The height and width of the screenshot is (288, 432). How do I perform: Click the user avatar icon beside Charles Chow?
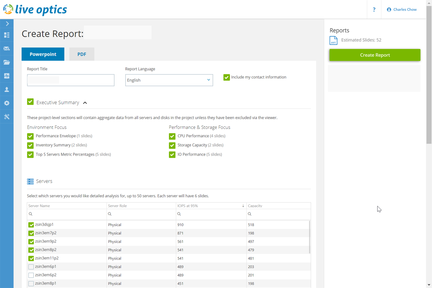pos(389,10)
